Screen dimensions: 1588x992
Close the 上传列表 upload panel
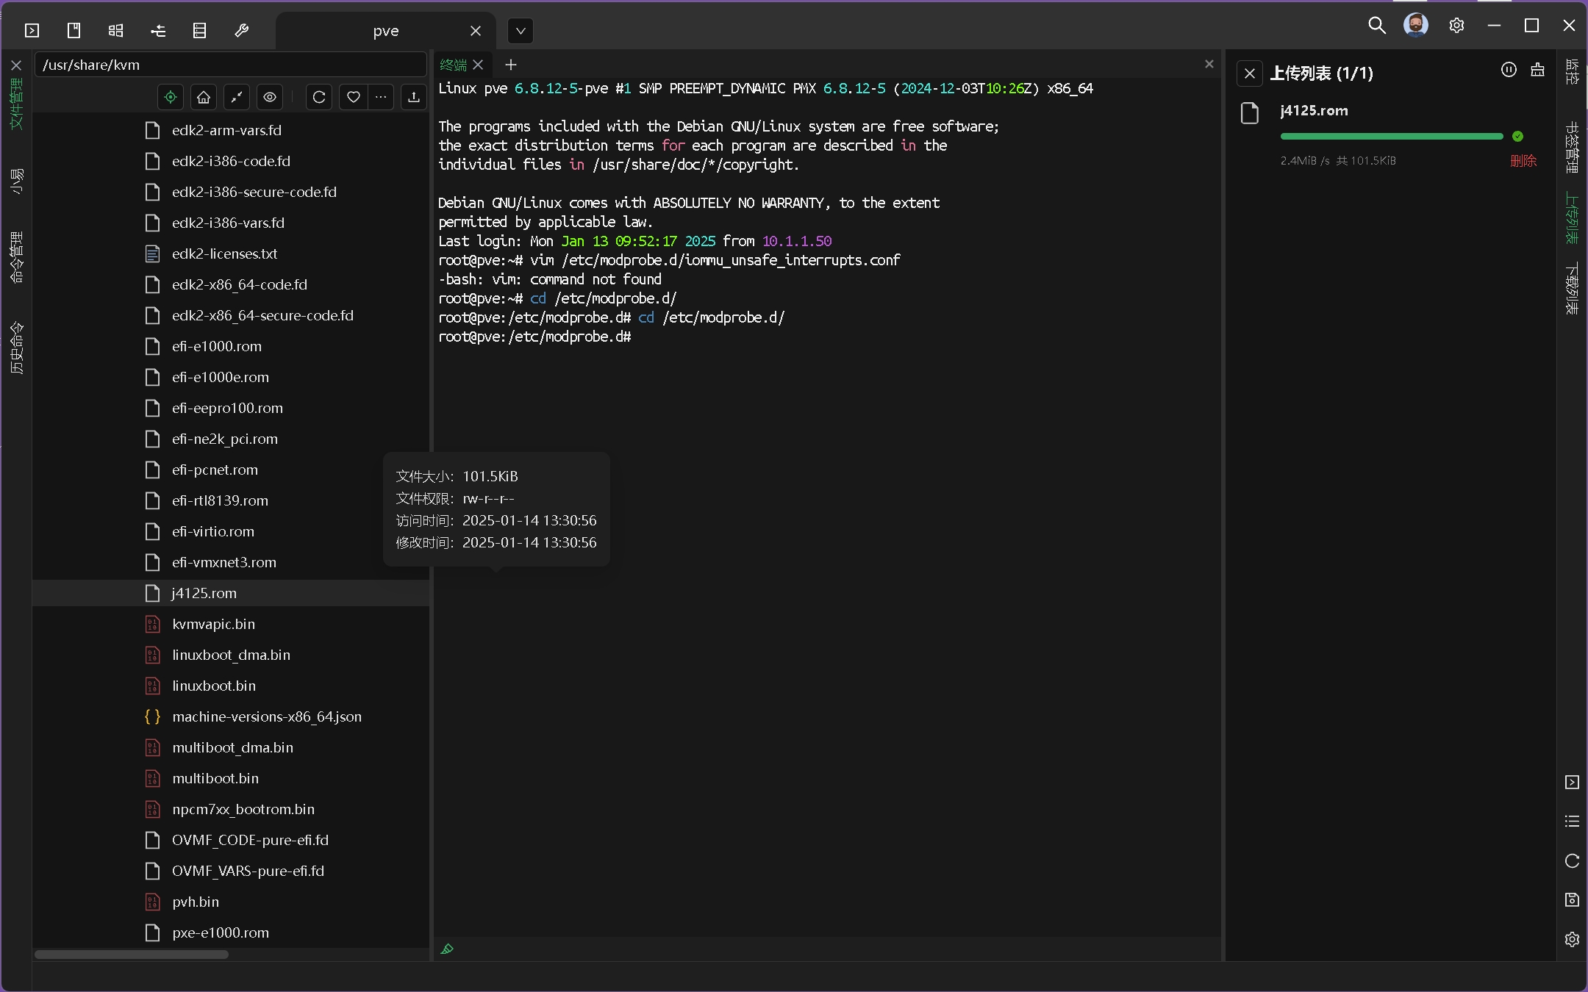coord(1250,73)
